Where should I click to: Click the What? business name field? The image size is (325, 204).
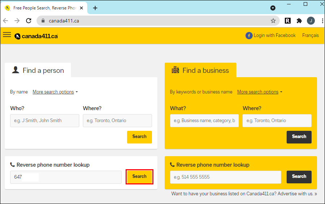pyautogui.click(x=204, y=121)
